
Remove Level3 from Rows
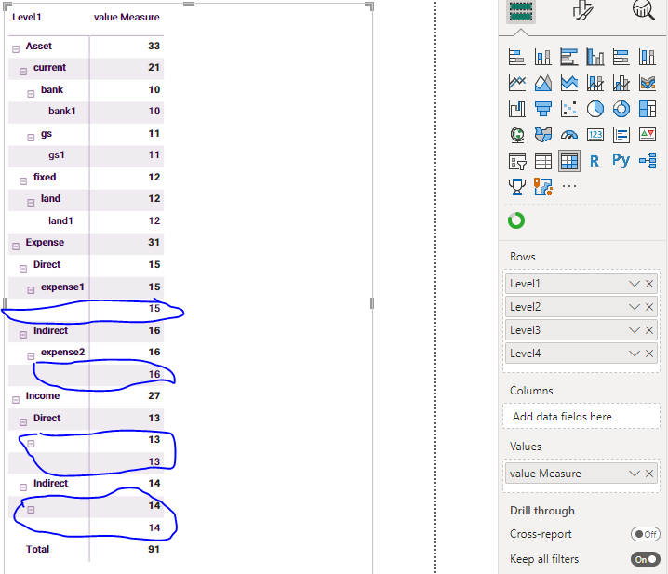649,330
